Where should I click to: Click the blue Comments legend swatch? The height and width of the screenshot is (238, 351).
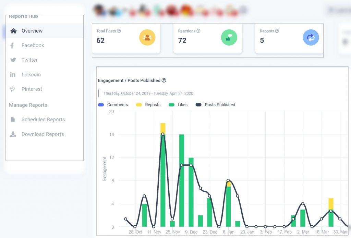(x=101, y=105)
